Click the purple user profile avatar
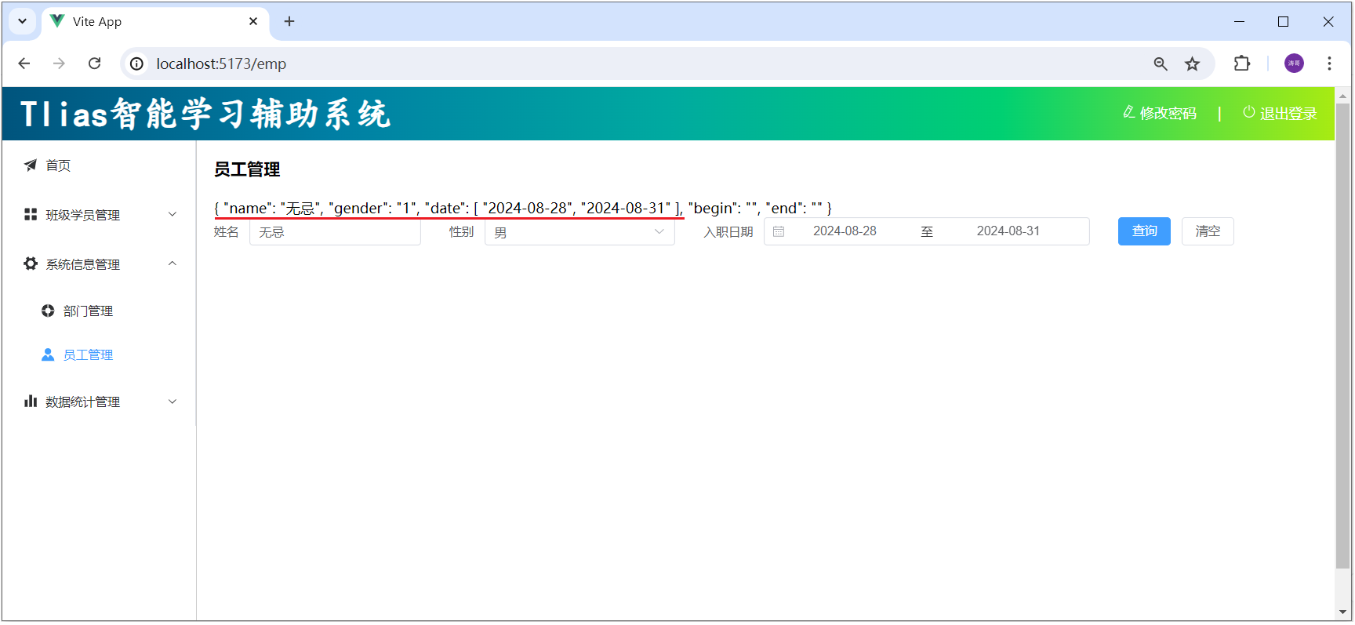The width and height of the screenshot is (1355, 625). [x=1294, y=64]
